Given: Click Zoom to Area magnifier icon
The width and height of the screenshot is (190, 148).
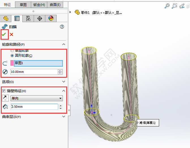Looking at the screenshot, I should pyautogui.click(x=174, y=6).
